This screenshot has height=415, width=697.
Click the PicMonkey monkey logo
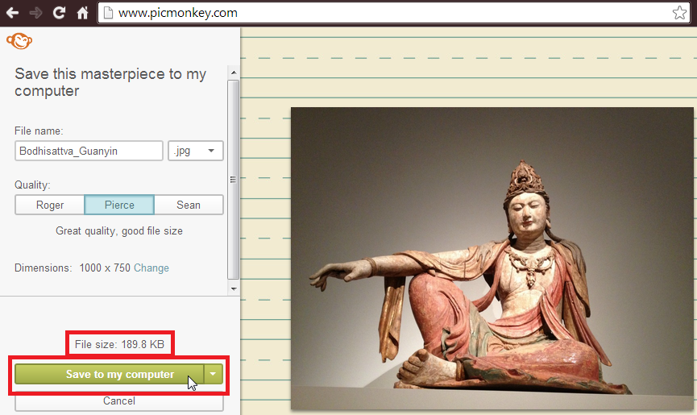click(19, 41)
